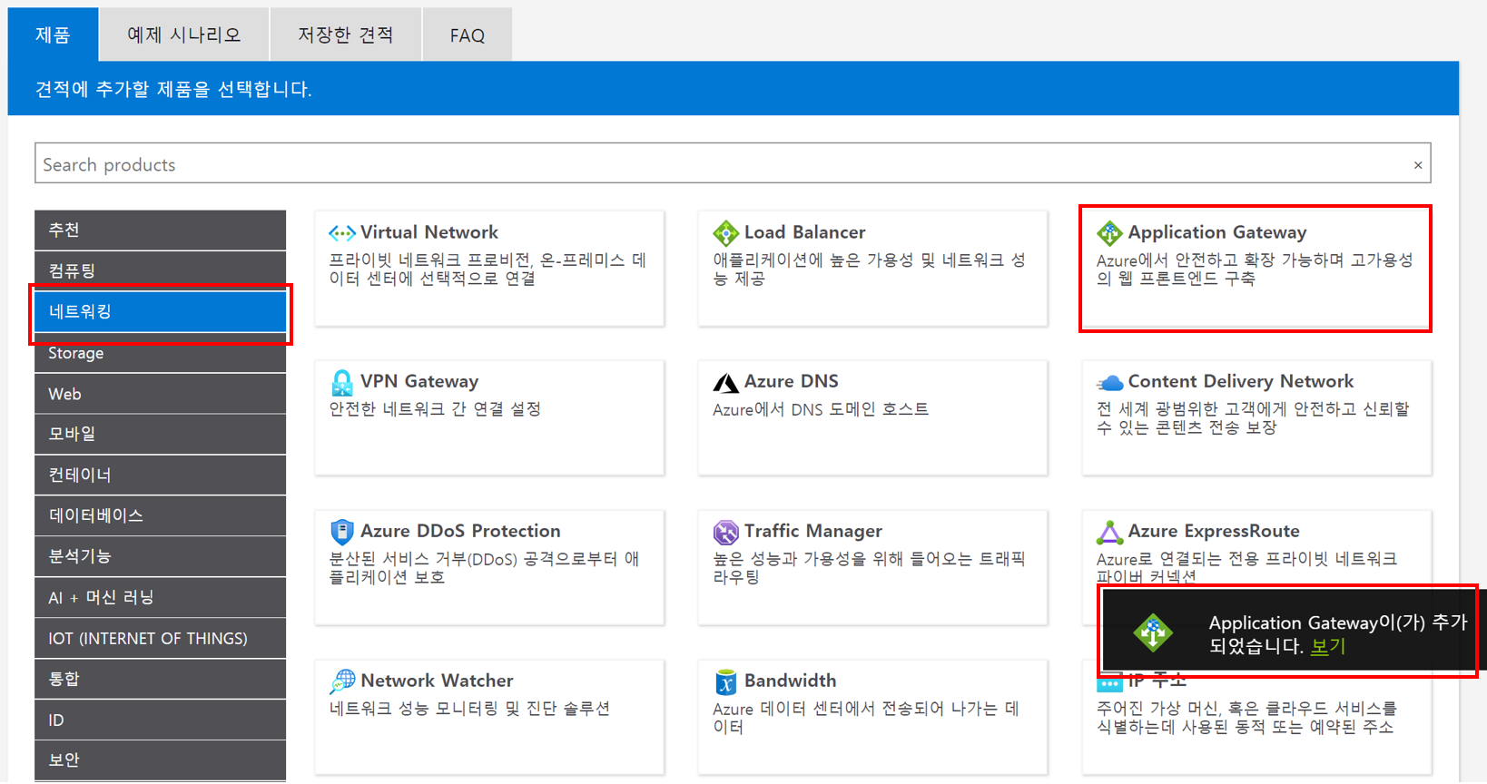Click the Load Balancer icon
The image size is (1487, 784).
pos(726,233)
